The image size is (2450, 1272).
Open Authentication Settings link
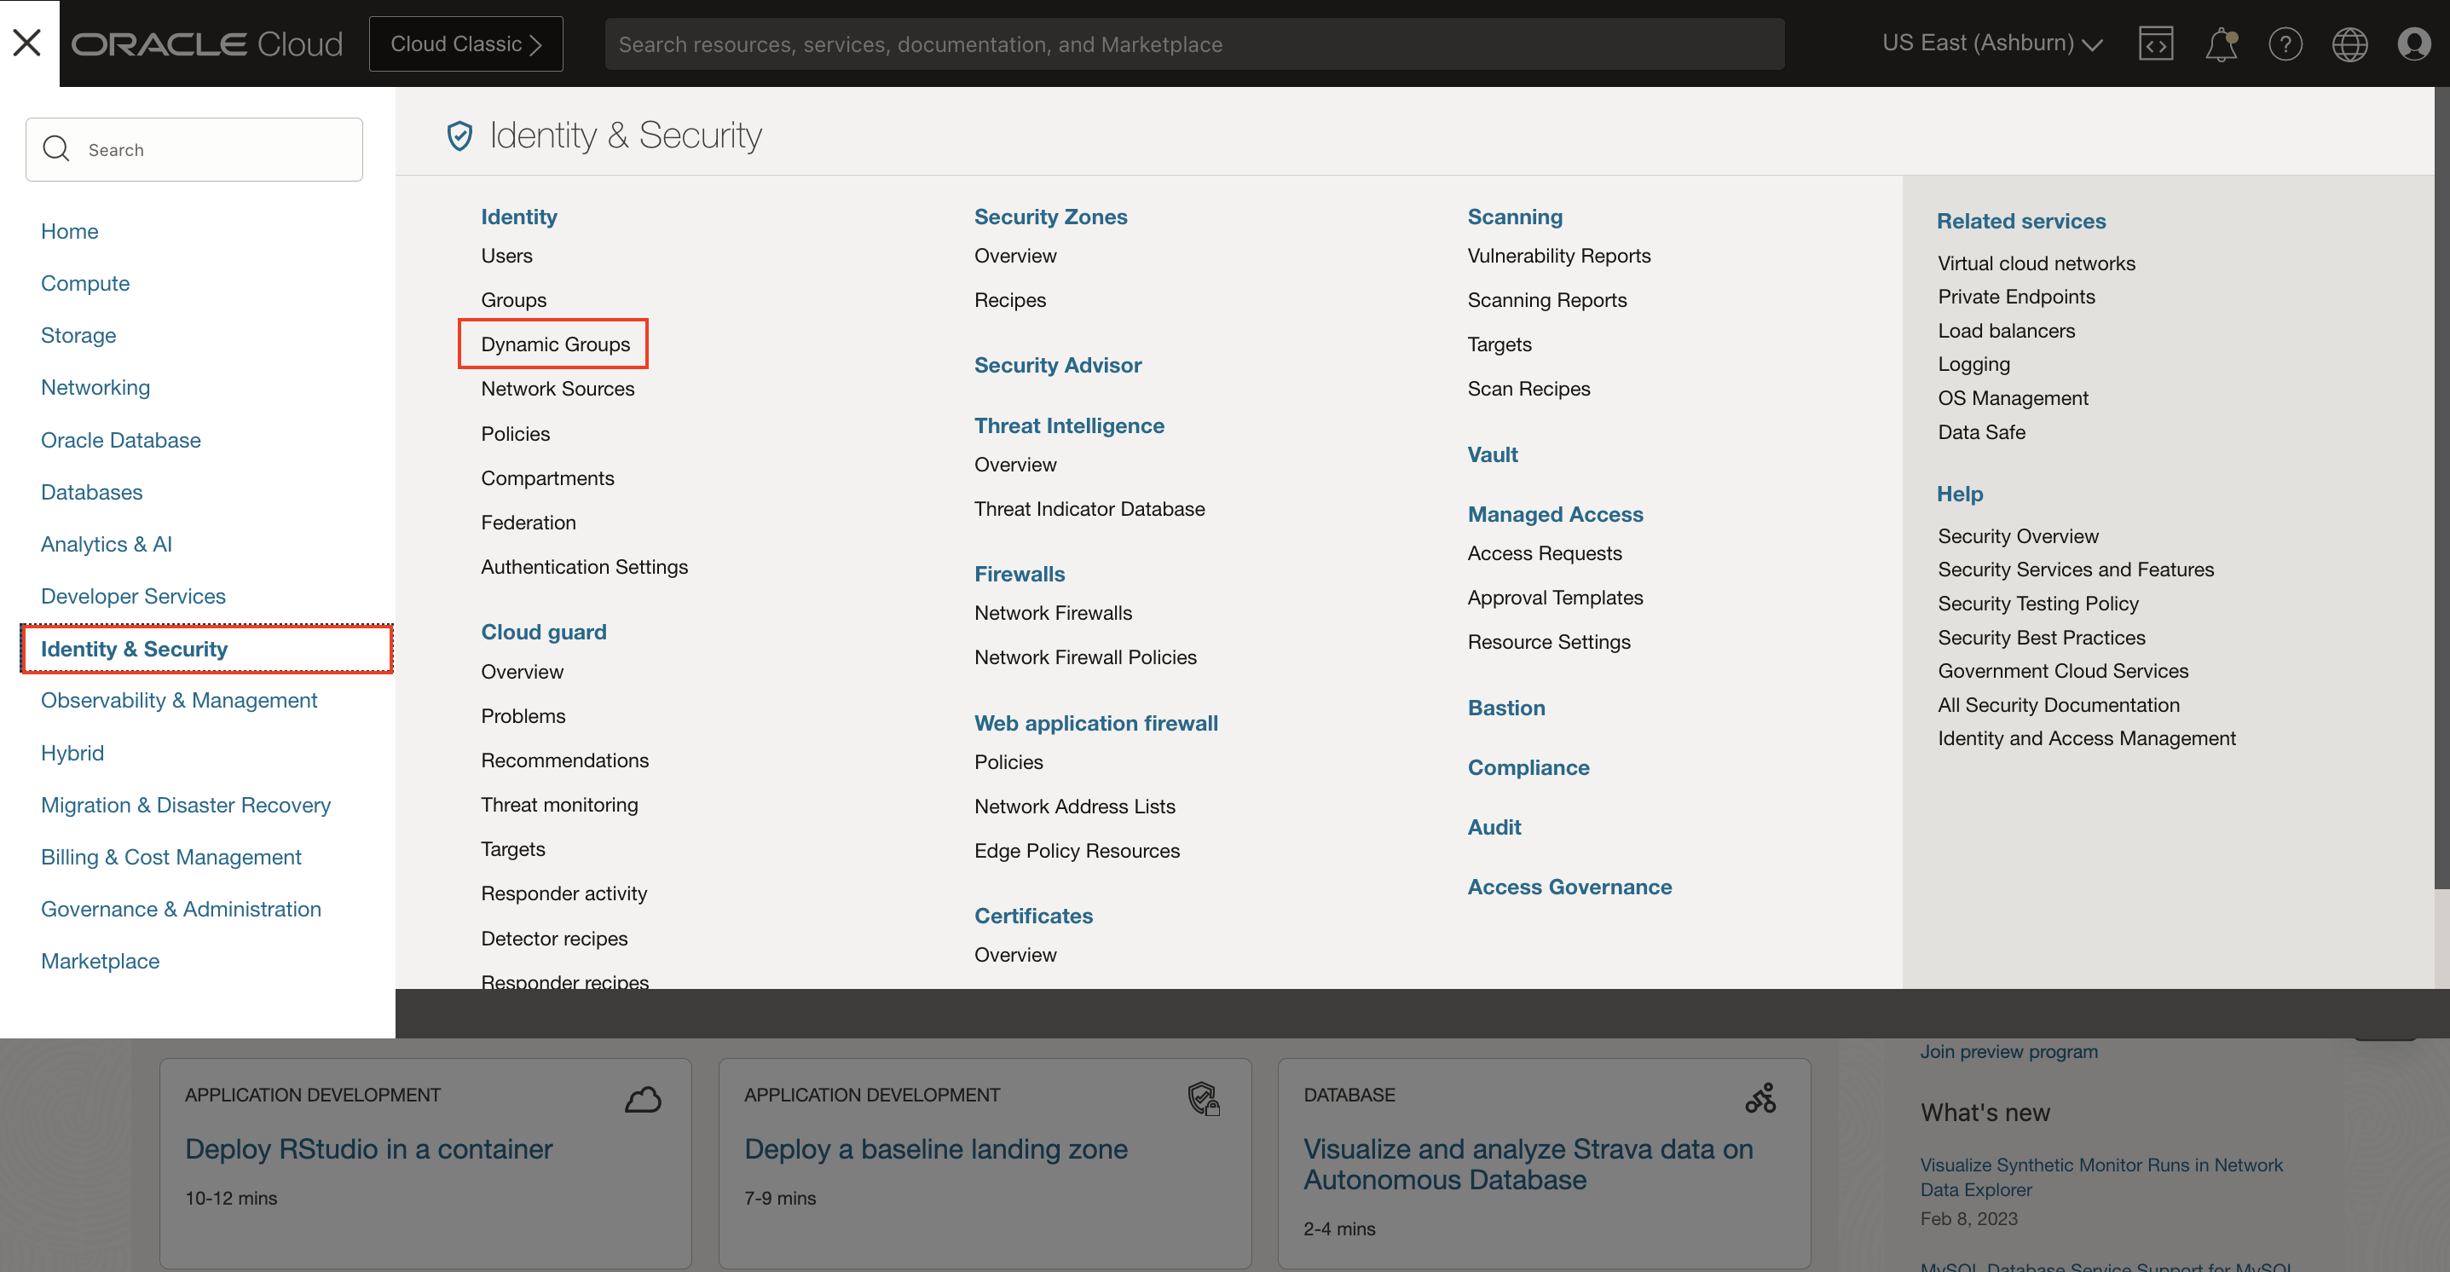584,567
